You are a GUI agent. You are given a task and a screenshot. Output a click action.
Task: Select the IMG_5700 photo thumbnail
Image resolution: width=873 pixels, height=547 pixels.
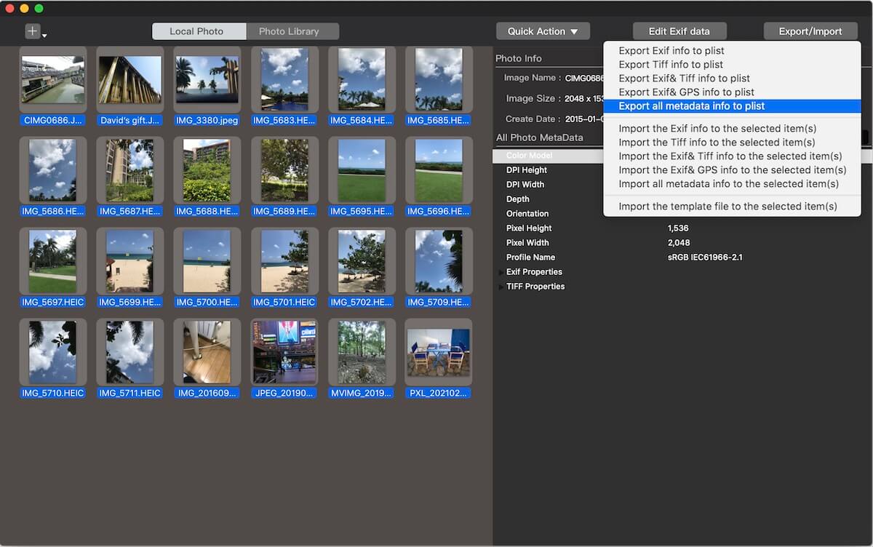[207, 261]
